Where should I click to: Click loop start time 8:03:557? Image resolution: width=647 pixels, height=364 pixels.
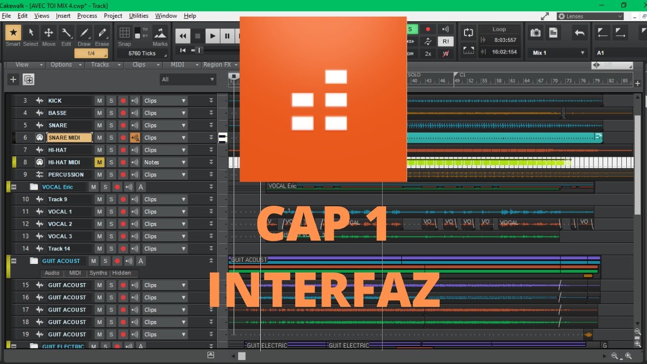pos(505,40)
